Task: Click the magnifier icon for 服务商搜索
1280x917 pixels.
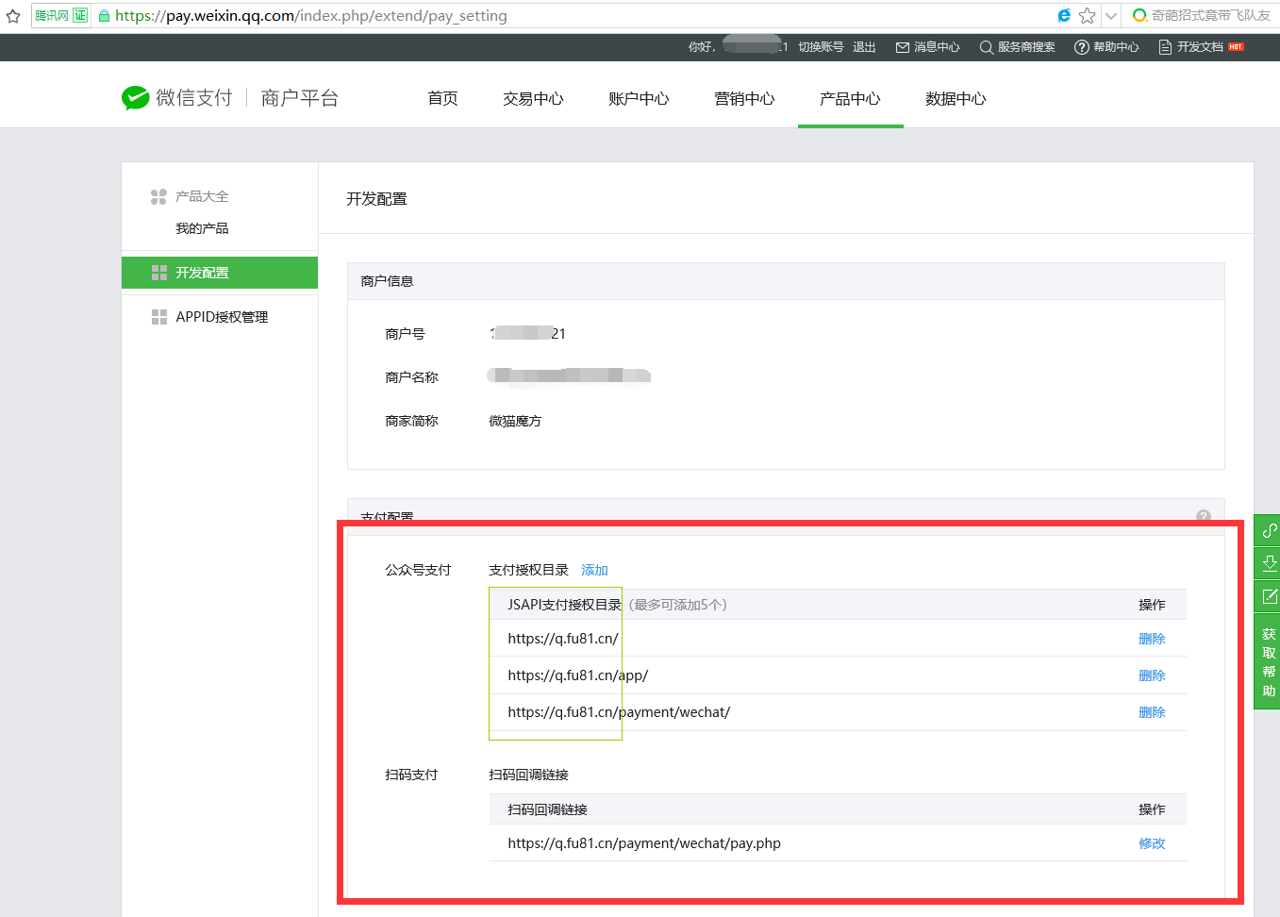Action: pos(987,47)
